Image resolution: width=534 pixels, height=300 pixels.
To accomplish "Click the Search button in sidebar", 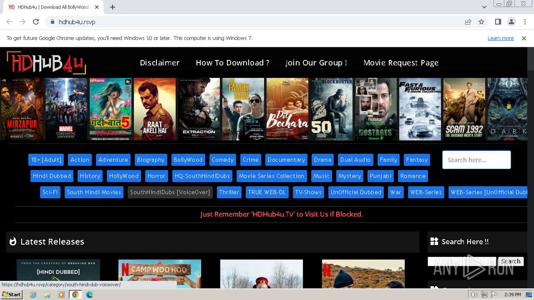I will pyautogui.click(x=511, y=261).
